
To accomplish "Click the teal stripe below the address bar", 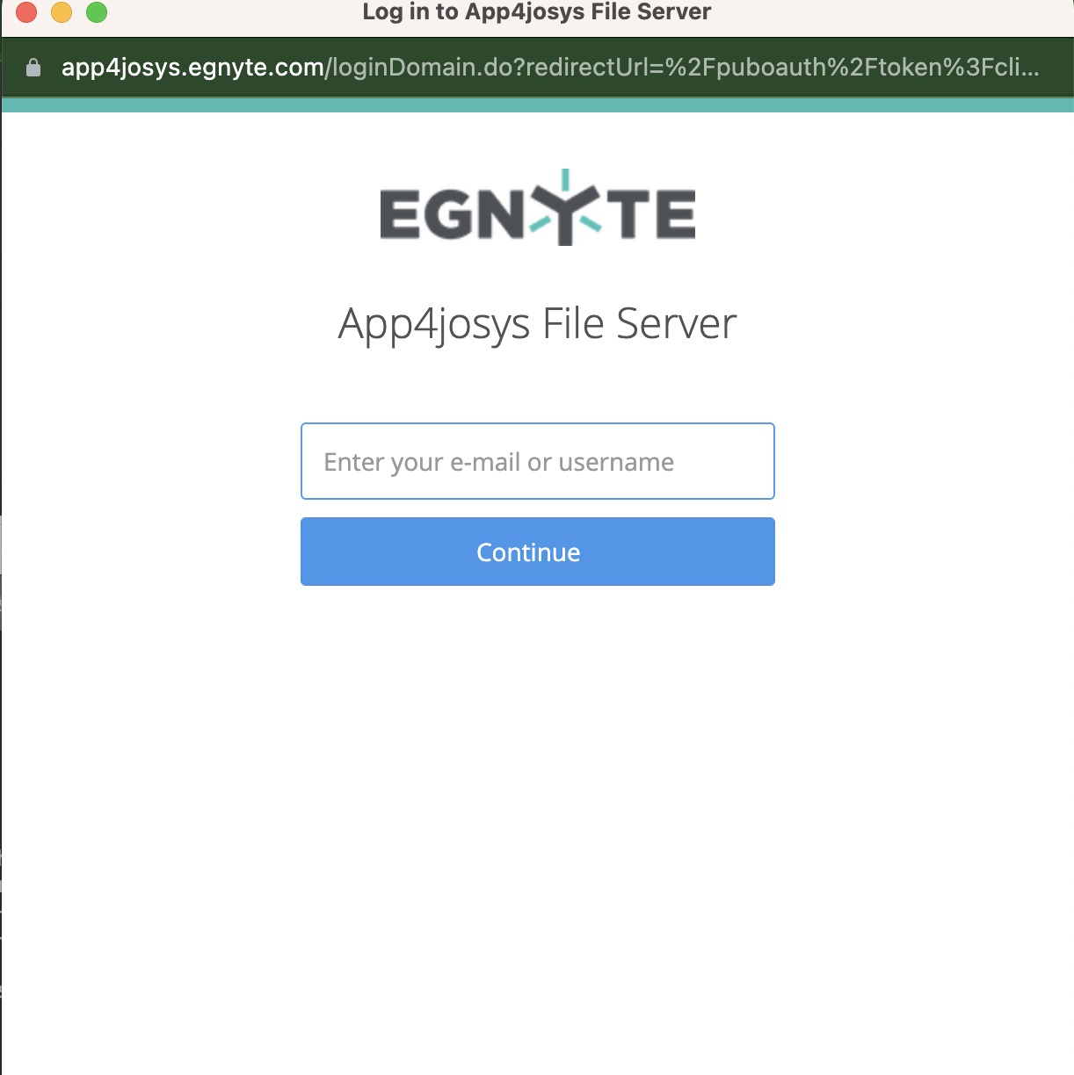I will point(537,105).
